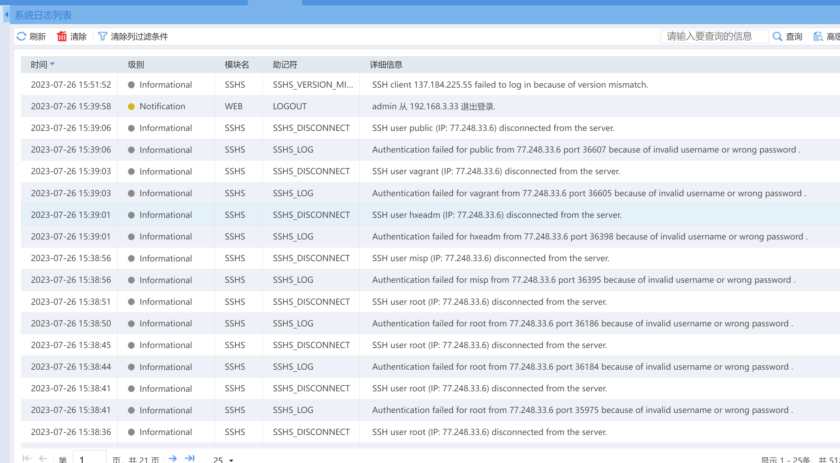Screen dimensions: 840x463
Task: Click the 级别 column header
Action: point(136,65)
